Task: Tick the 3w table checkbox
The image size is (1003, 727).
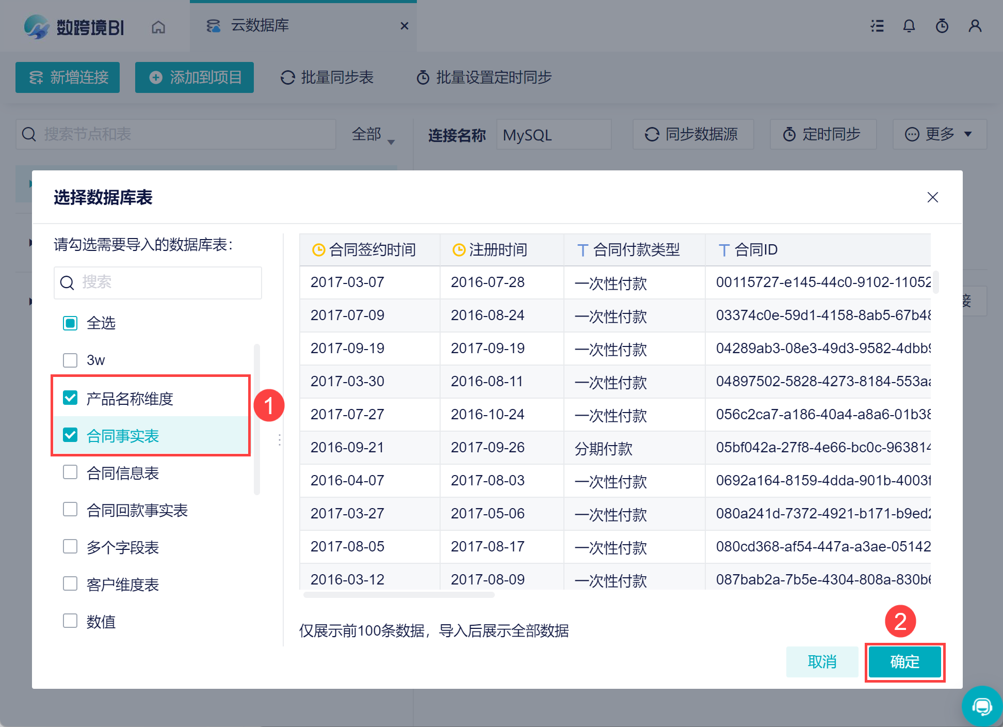Action: tap(70, 360)
